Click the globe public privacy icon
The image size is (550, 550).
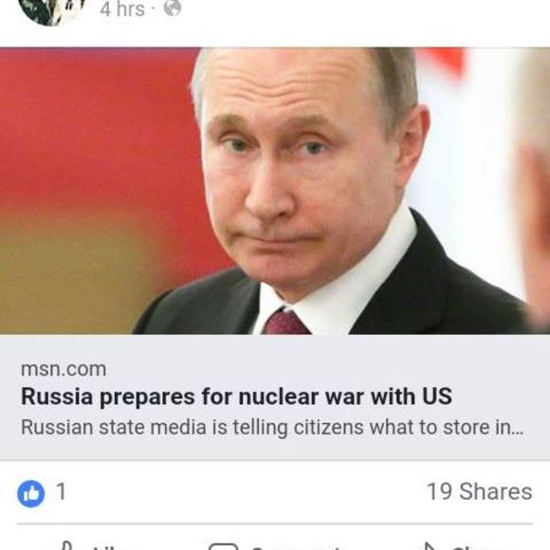pyautogui.click(x=173, y=9)
